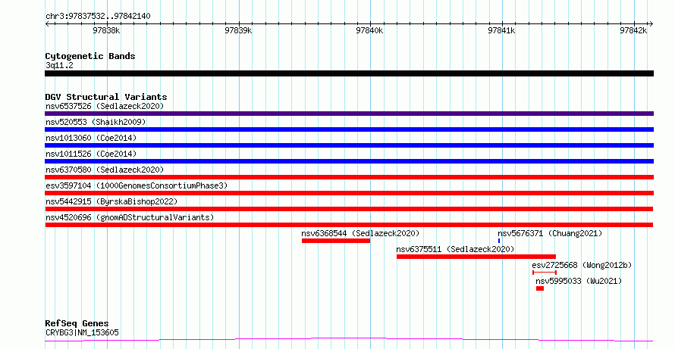675x349 pixels.
Task: Open esv2725668 (Wong2012b) variant label
Action: [x=582, y=265]
